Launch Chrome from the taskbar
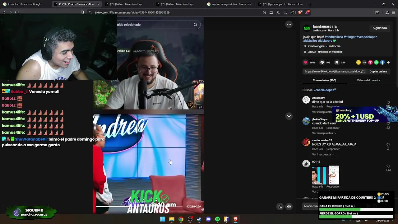 point(181,219)
